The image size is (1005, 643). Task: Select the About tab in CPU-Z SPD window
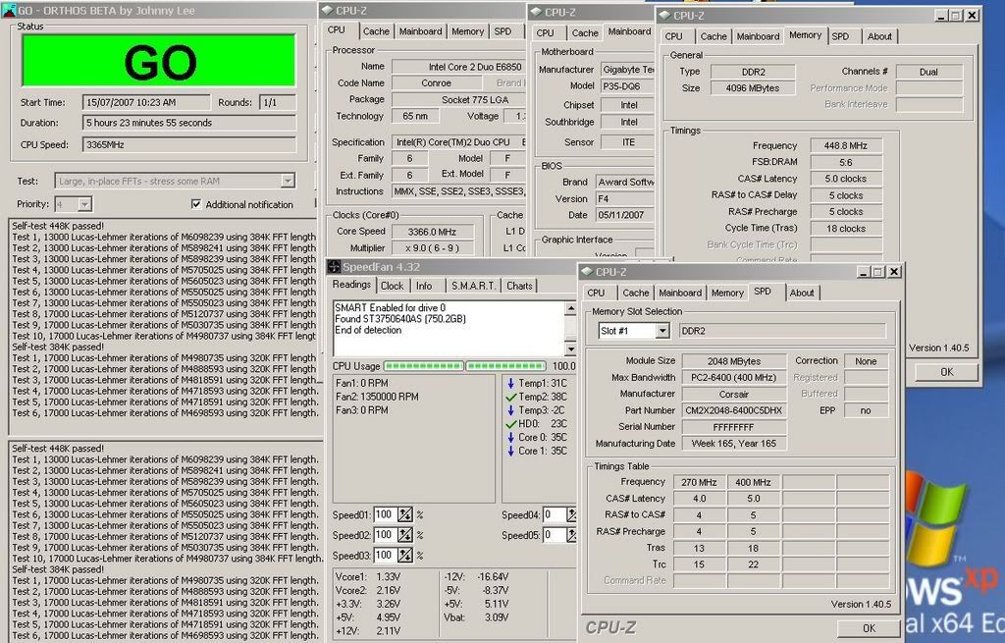(x=801, y=293)
